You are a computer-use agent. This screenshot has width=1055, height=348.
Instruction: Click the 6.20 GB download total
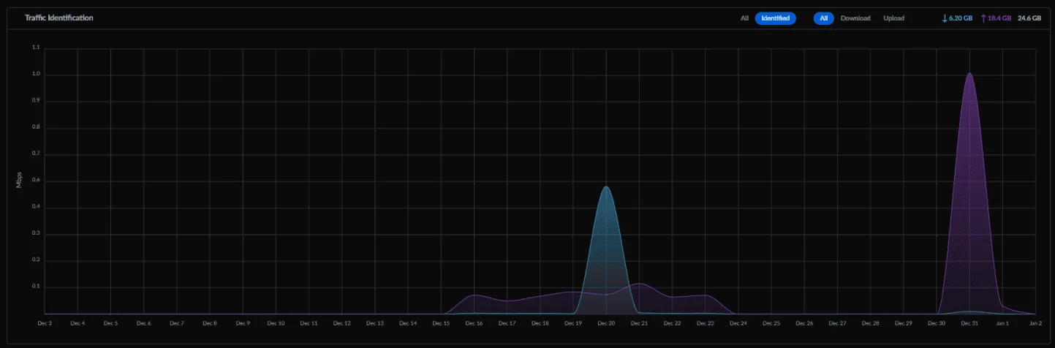(x=961, y=18)
